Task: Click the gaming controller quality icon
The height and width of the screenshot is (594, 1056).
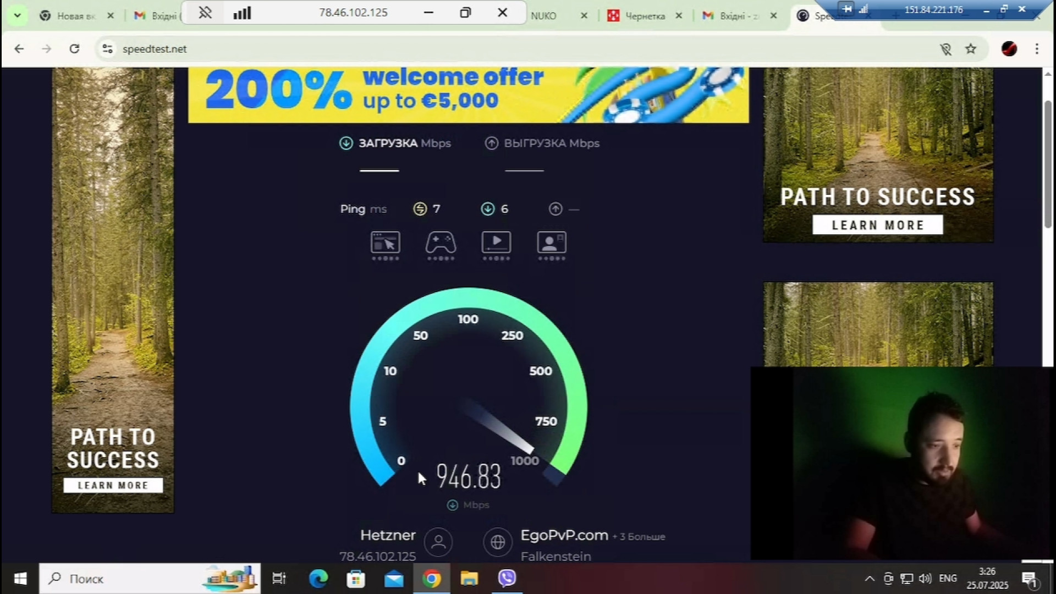Action: 441,243
